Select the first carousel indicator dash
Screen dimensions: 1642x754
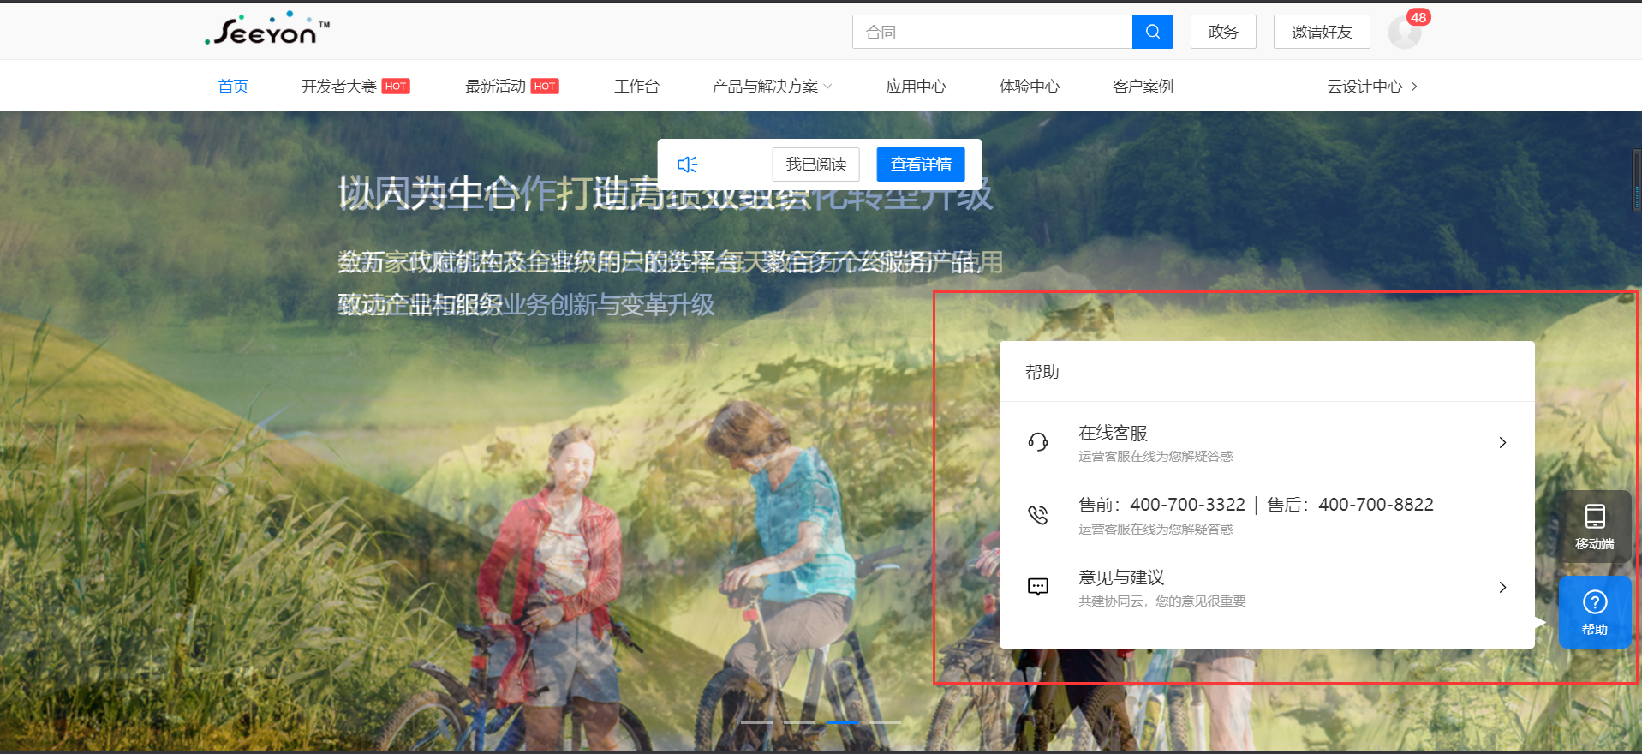point(756,722)
